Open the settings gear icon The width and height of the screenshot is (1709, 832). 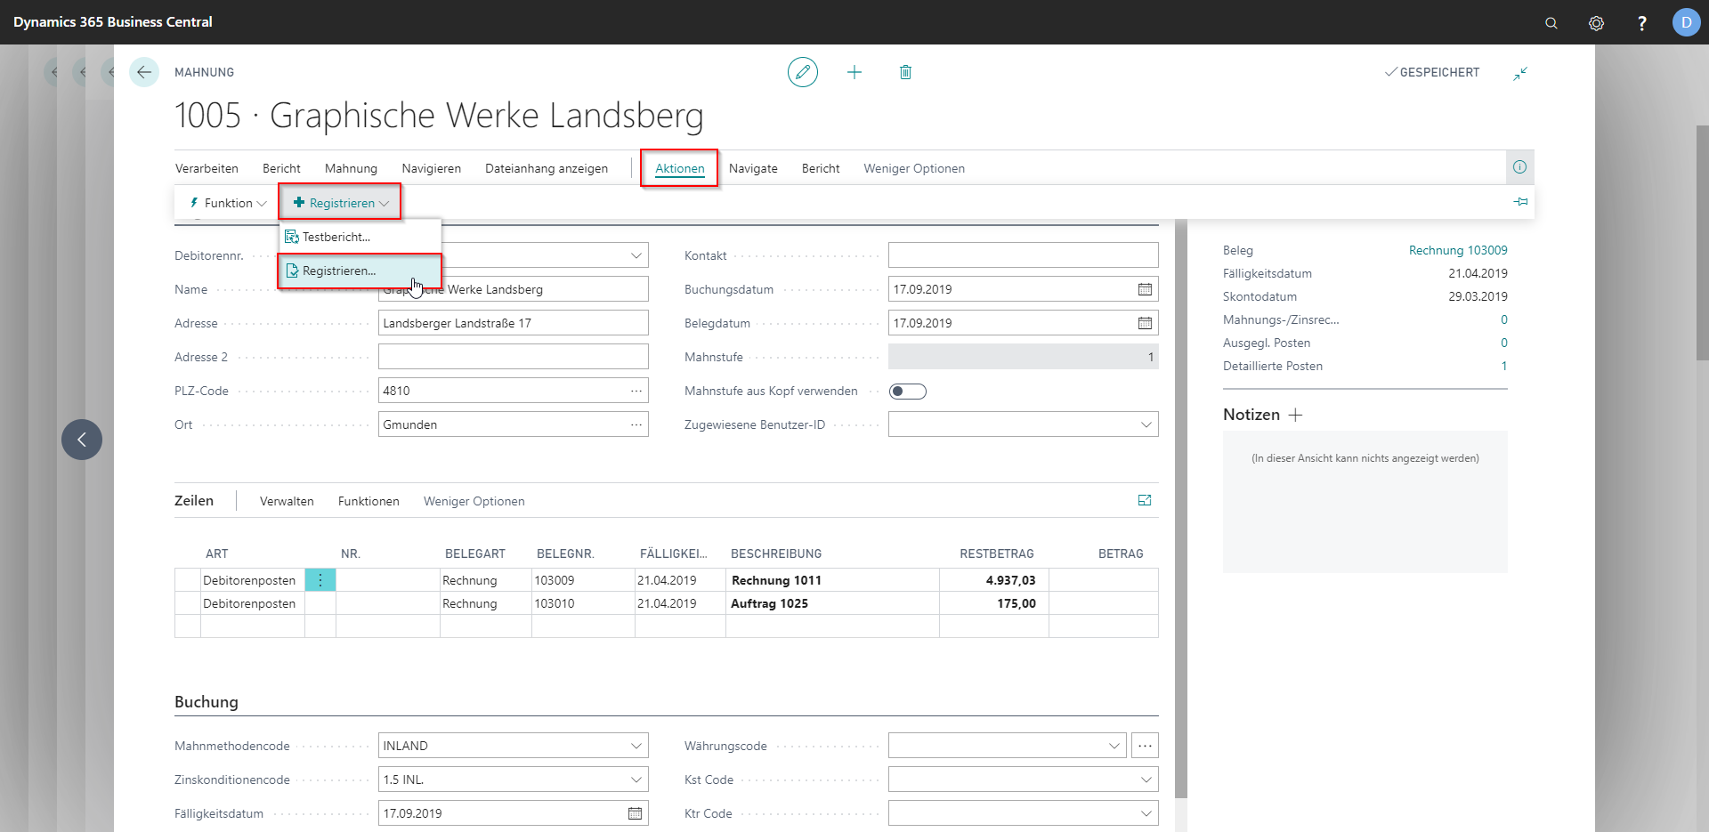point(1597,23)
